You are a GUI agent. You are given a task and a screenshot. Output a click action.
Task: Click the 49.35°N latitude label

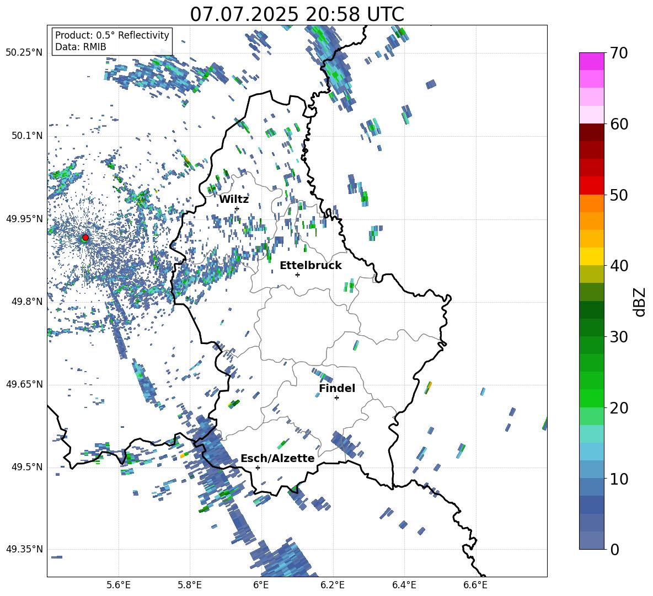pos(24,549)
